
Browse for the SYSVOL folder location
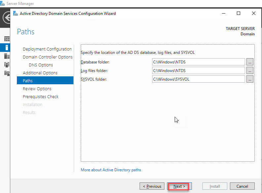point(250,79)
